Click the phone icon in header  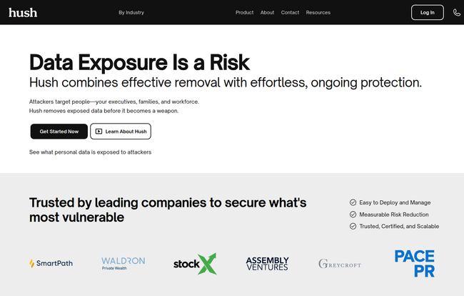pyautogui.click(x=457, y=12)
